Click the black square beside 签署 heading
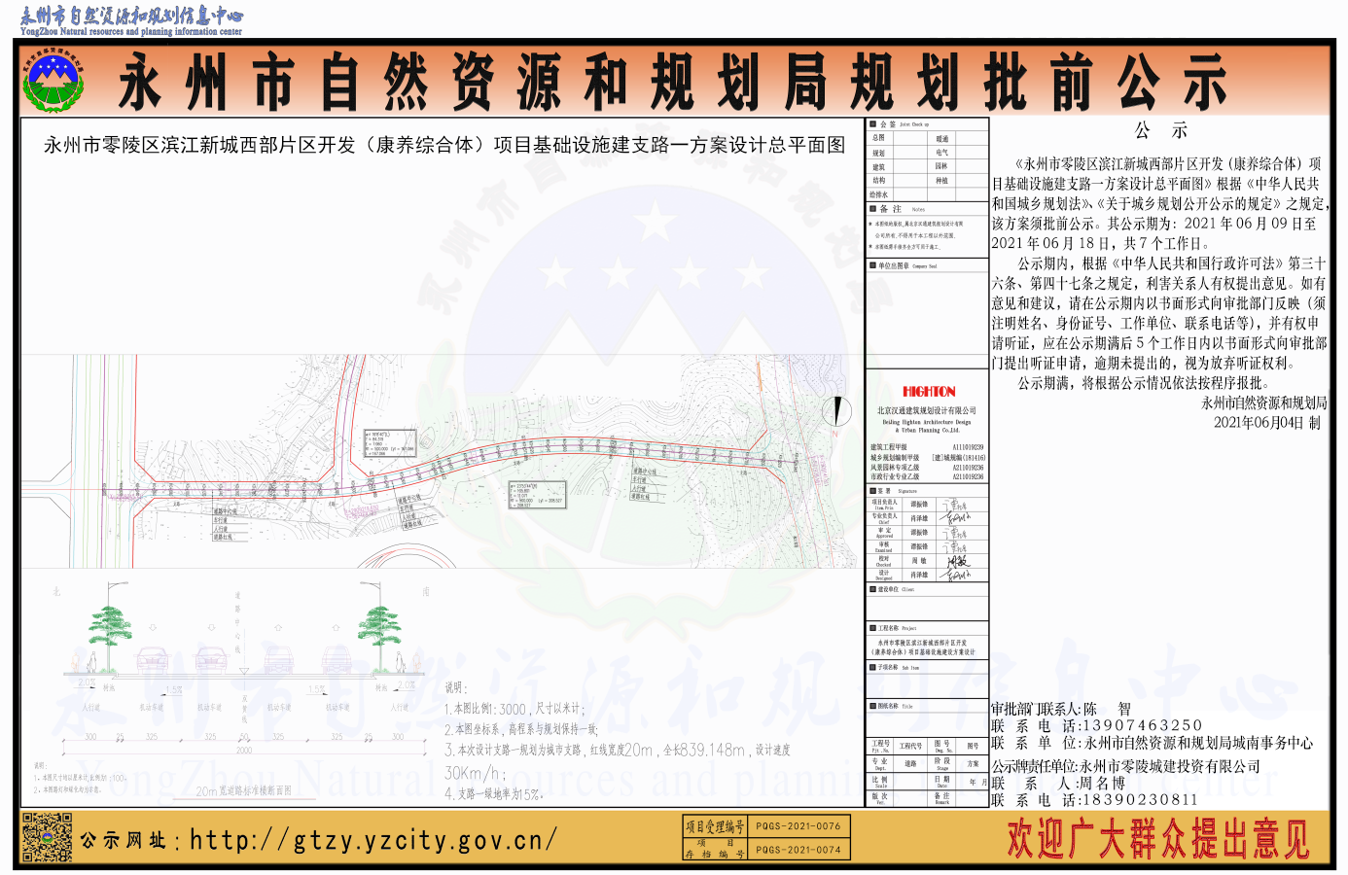This screenshot has width=1348, height=875. pos(872,491)
